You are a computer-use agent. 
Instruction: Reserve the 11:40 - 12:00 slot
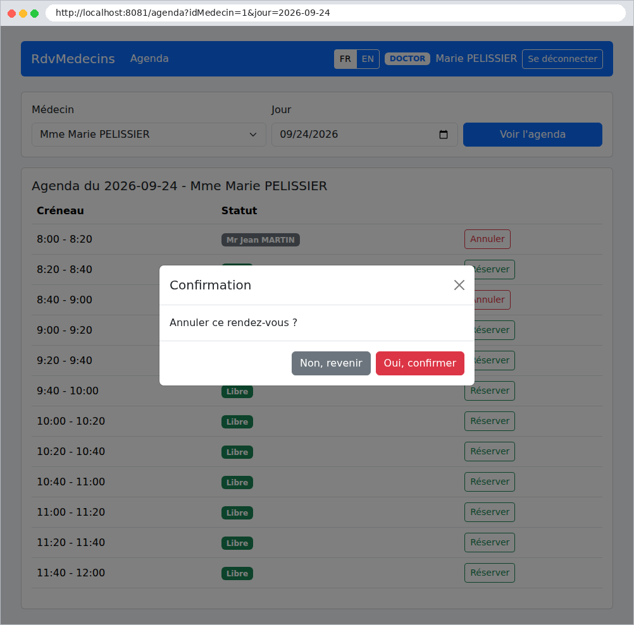tap(490, 573)
